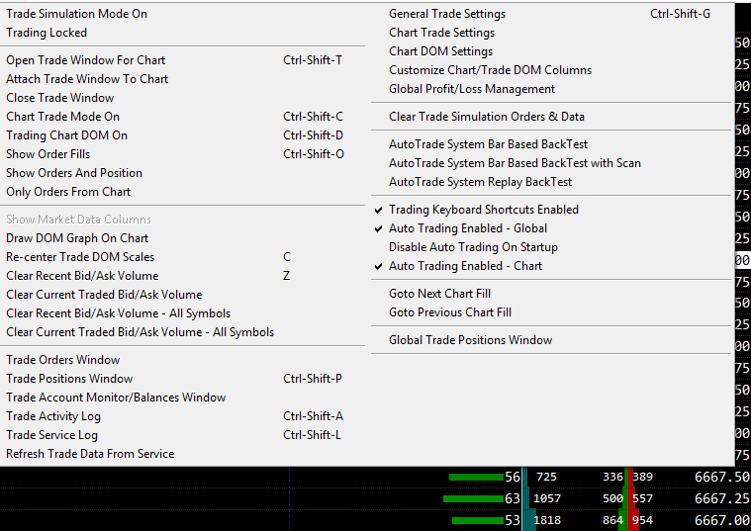Toggle Auto Trading Enabled - Global
This screenshot has height=531, width=751.
coord(467,228)
